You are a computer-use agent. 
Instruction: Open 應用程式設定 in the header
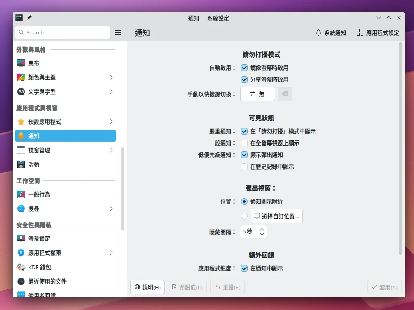[x=378, y=33]
